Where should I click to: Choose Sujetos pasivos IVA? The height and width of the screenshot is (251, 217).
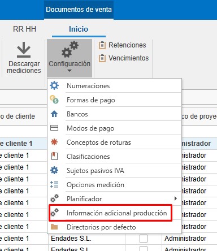pos(114,171)
